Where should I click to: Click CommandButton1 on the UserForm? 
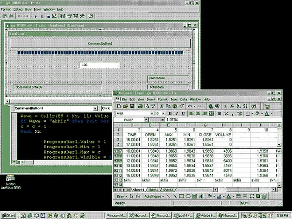100,43
